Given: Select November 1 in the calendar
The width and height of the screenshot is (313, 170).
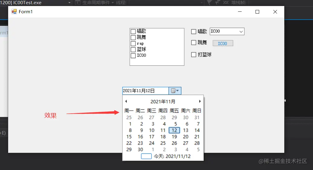Looking at the screenshot, I should (x=130, y=124).
